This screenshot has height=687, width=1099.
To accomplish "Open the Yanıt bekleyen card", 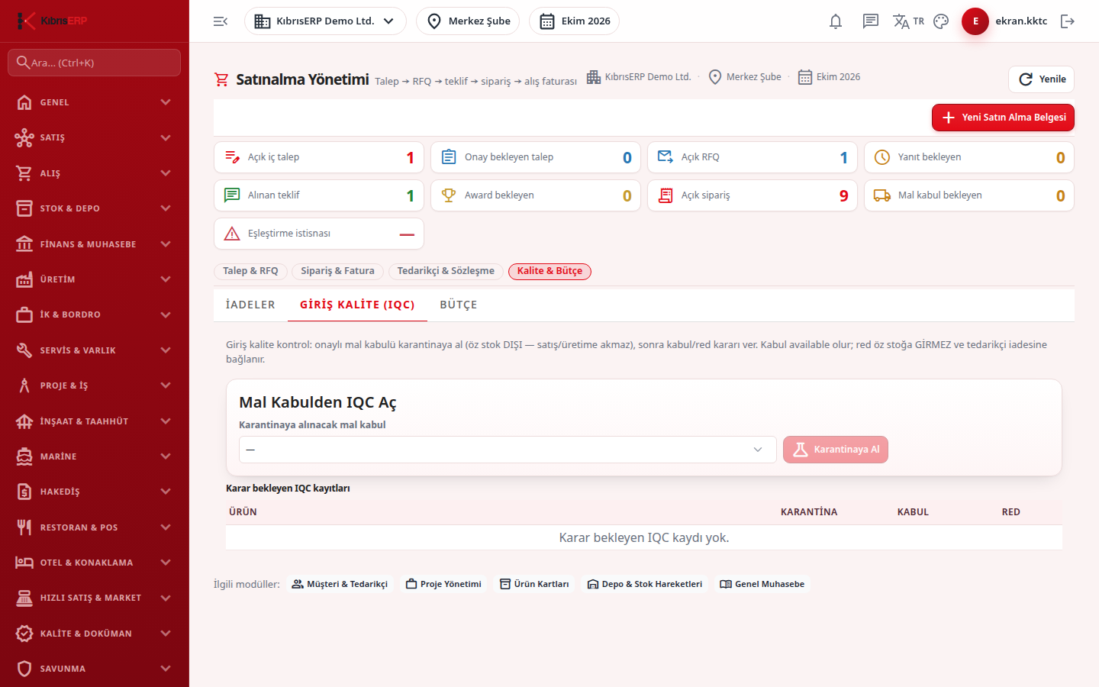I will (969, 157).
